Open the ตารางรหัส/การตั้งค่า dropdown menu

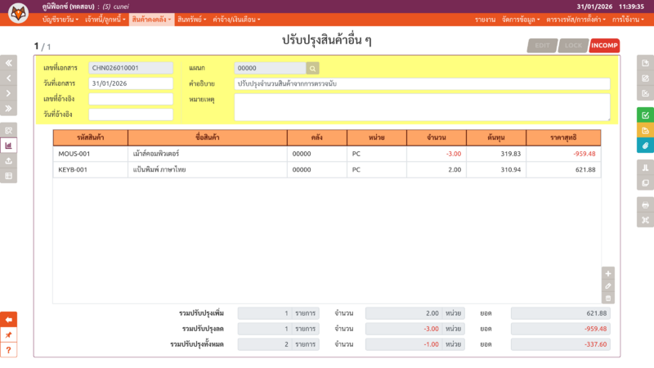pos(576,20)
